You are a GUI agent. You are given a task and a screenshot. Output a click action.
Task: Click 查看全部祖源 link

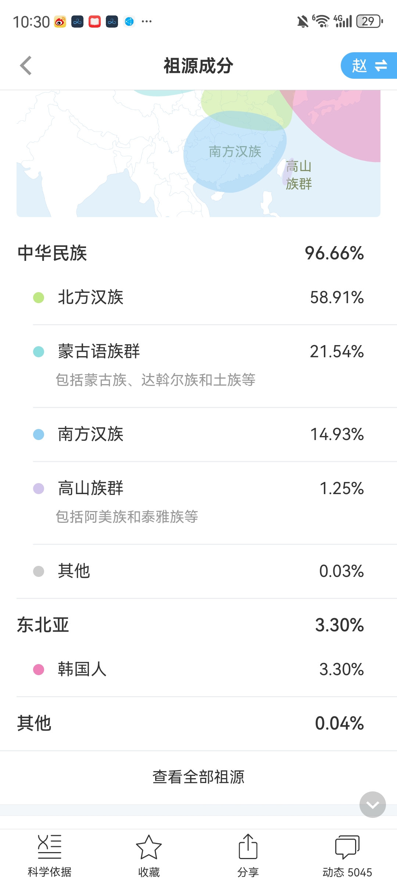pos(198,777)
